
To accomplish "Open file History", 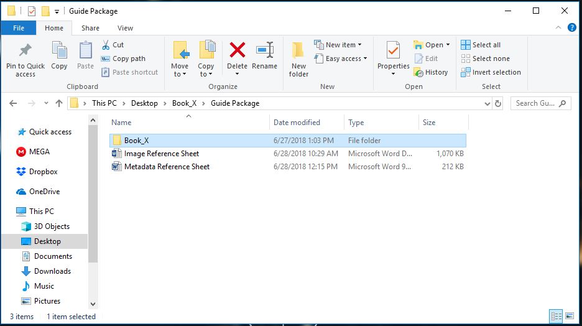I will tap(431, 72).
